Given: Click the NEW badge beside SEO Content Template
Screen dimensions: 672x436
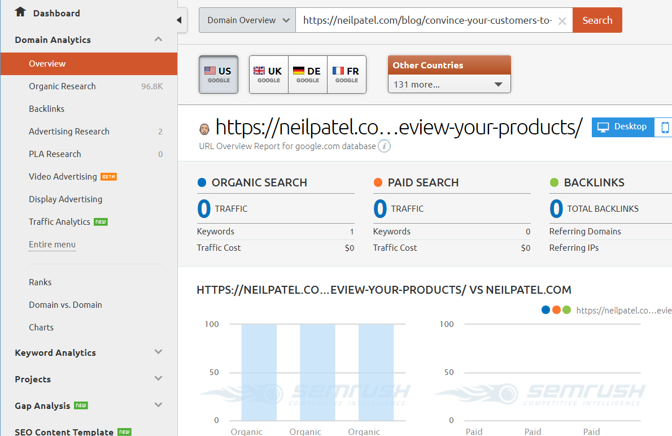Looking at the screenshot, I should (x=125, y=431).
